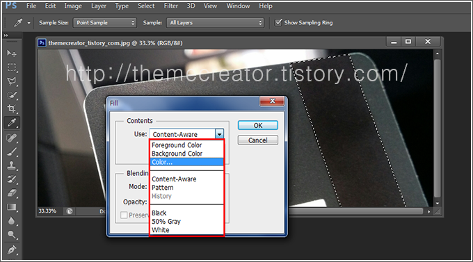Viewport: 473px width, 262px height.
Task: Click the status bar info icon
Action: click(x=70, y=211)
